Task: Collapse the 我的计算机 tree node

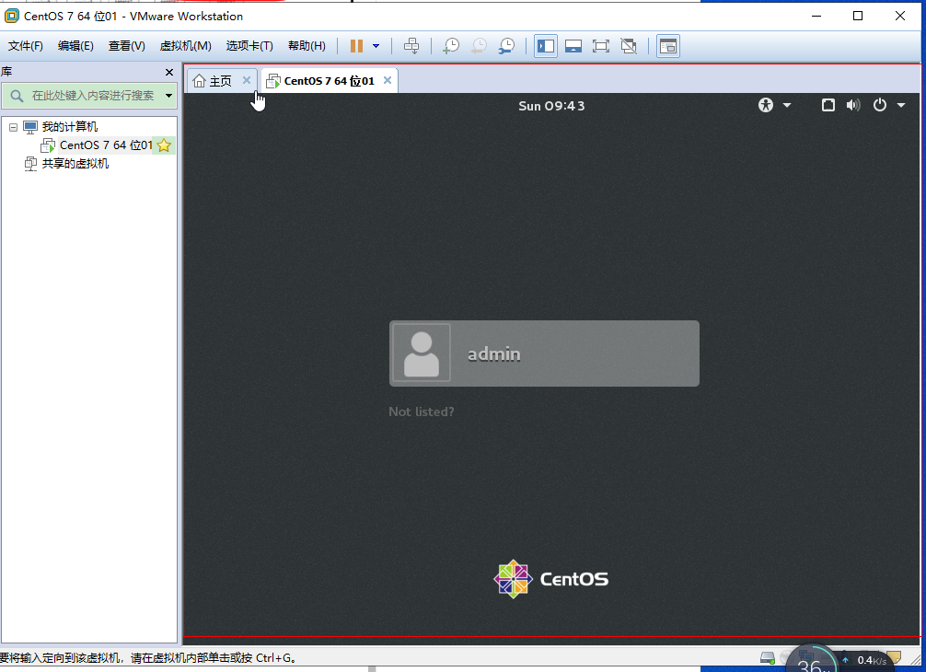Action: [13, 127]
